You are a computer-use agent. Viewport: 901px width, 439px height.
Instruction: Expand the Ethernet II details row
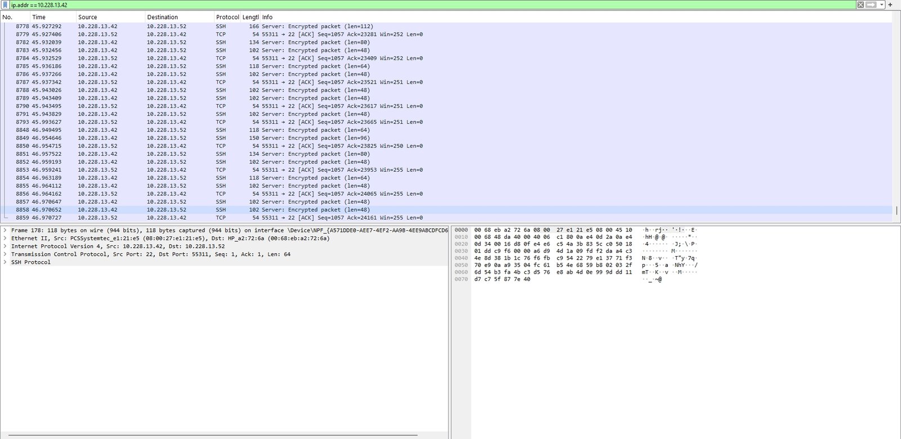[5, 238]
